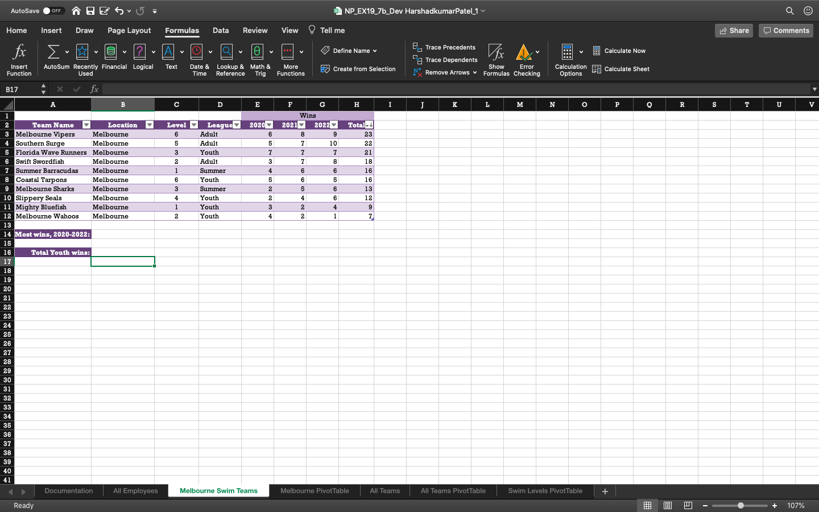This screenshot has height=512, width=819.
Task: Click the zoom in plus button
Action: coord(775,506)
